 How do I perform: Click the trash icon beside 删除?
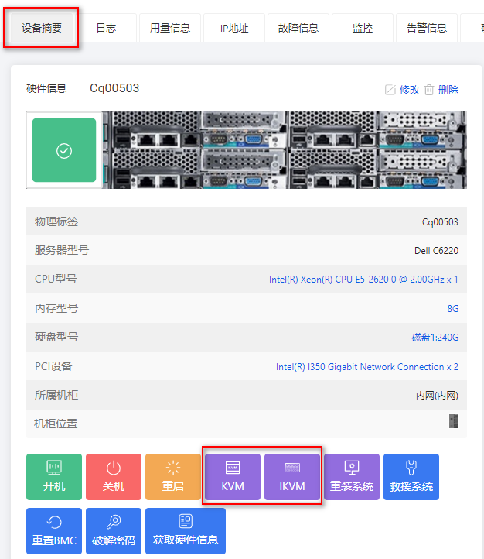(429, 90)
